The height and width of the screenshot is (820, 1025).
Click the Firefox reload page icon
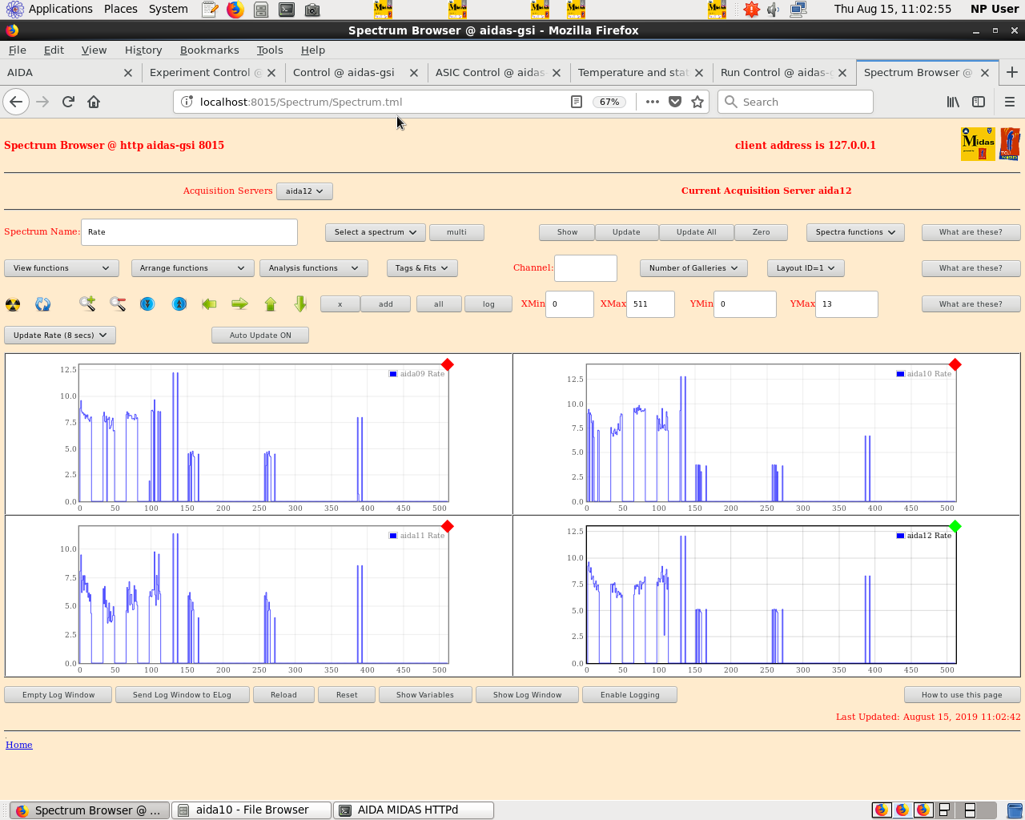tap(68, 102)
